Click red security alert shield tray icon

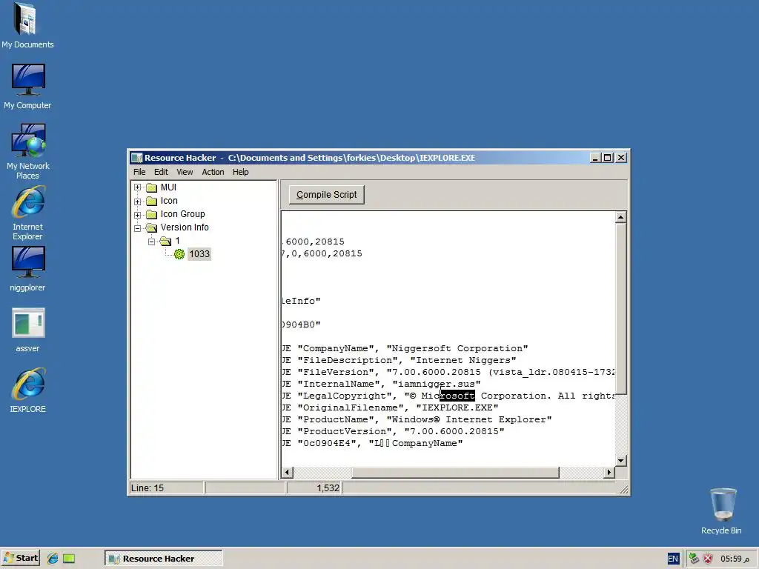tap(708, 559)
